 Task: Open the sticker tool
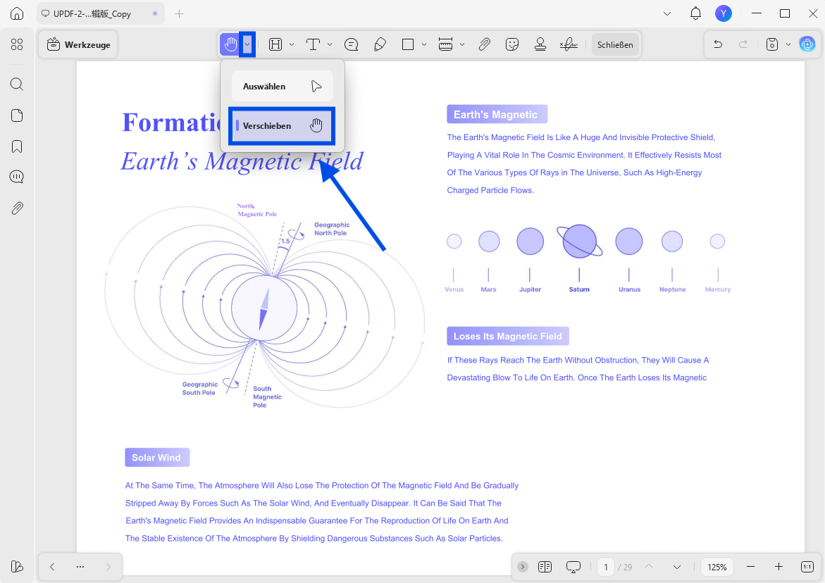click(x=512, y=44)
